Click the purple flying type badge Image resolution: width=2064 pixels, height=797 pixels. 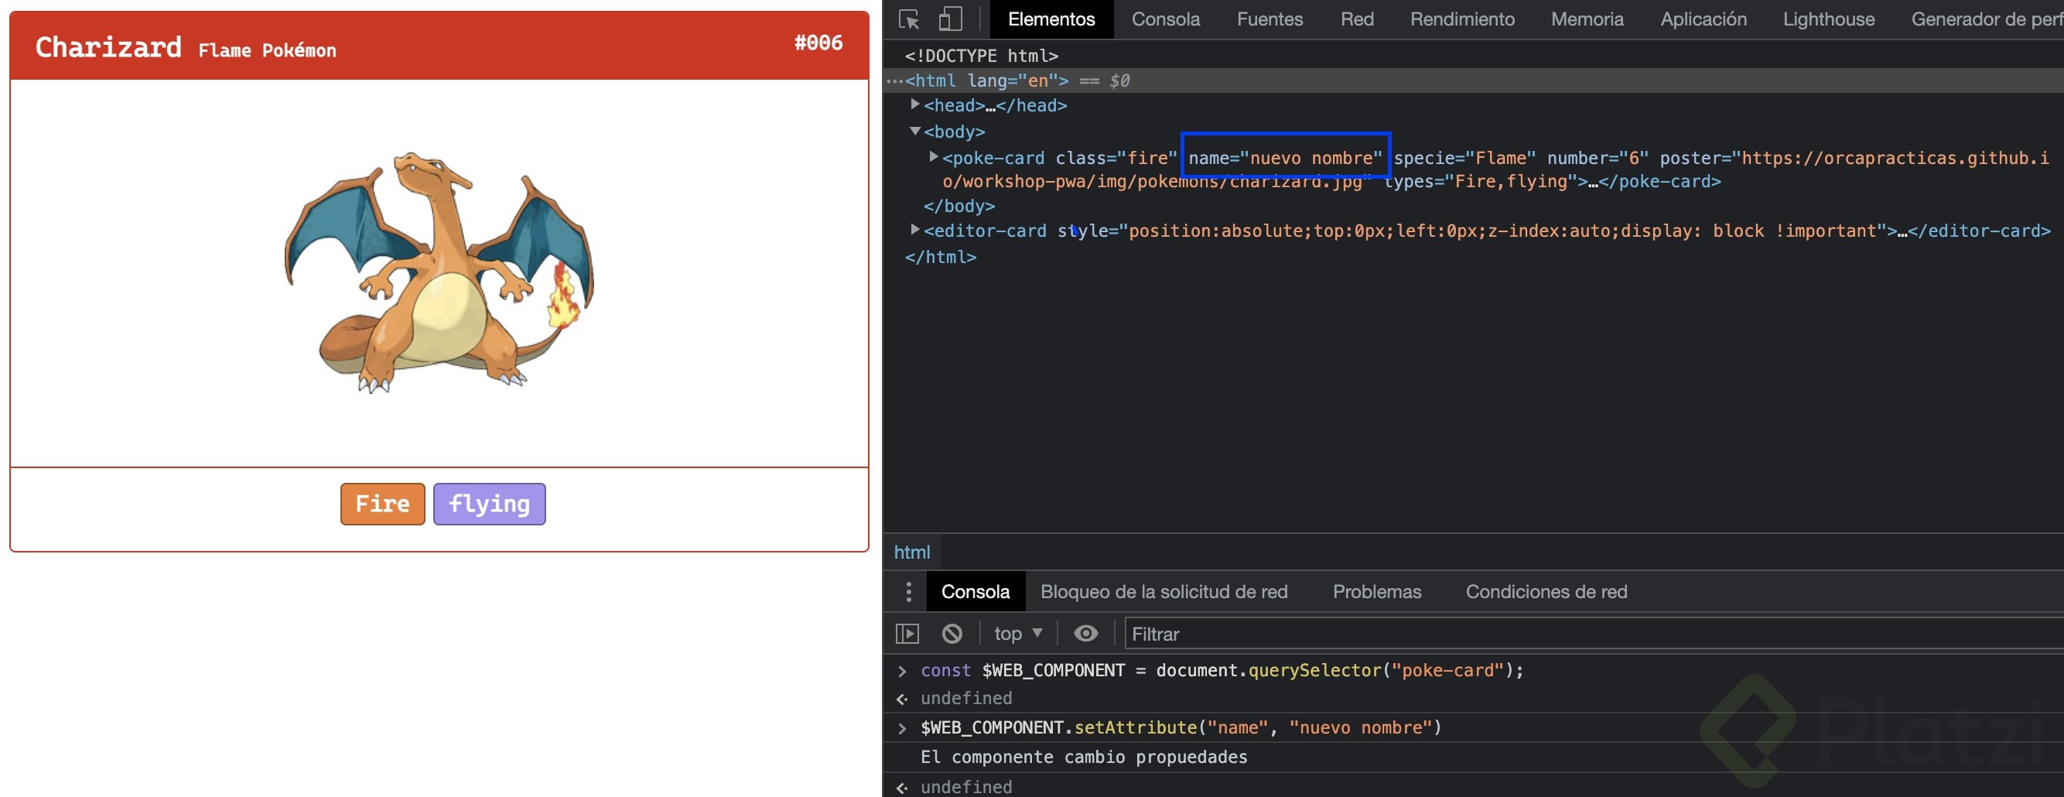pyautogui.click(x=489, y=505)
